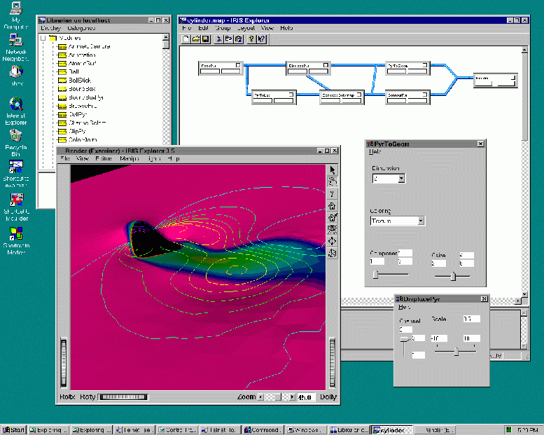Viewport: 544px width, 435px height.
Task: Collapse the Modules tree in Librarian
Action: [43, 38]
